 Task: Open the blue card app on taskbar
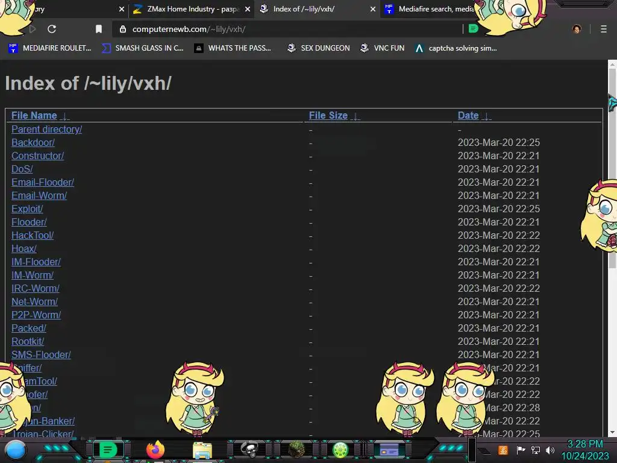click(389, 450)
